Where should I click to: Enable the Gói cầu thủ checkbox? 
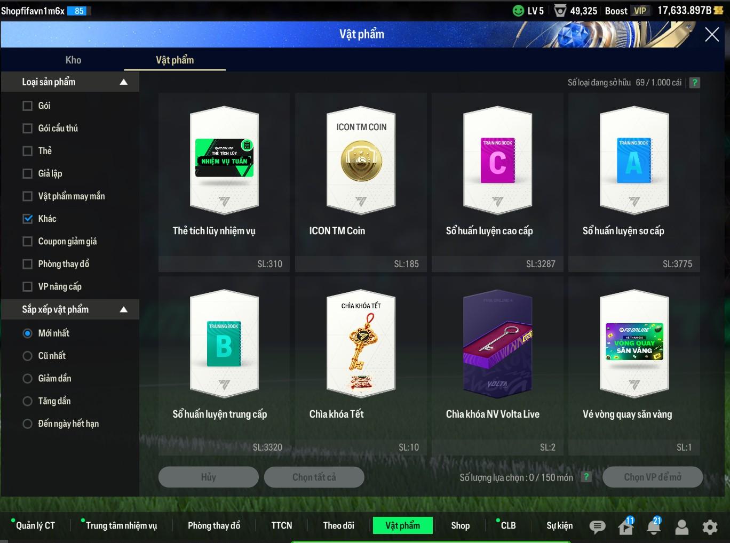(28, 129)
